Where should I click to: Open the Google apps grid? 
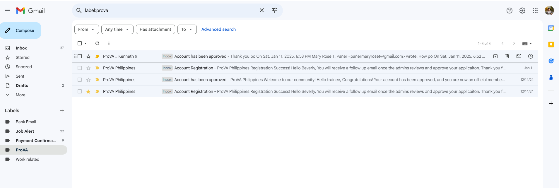(x=535, y=11)
